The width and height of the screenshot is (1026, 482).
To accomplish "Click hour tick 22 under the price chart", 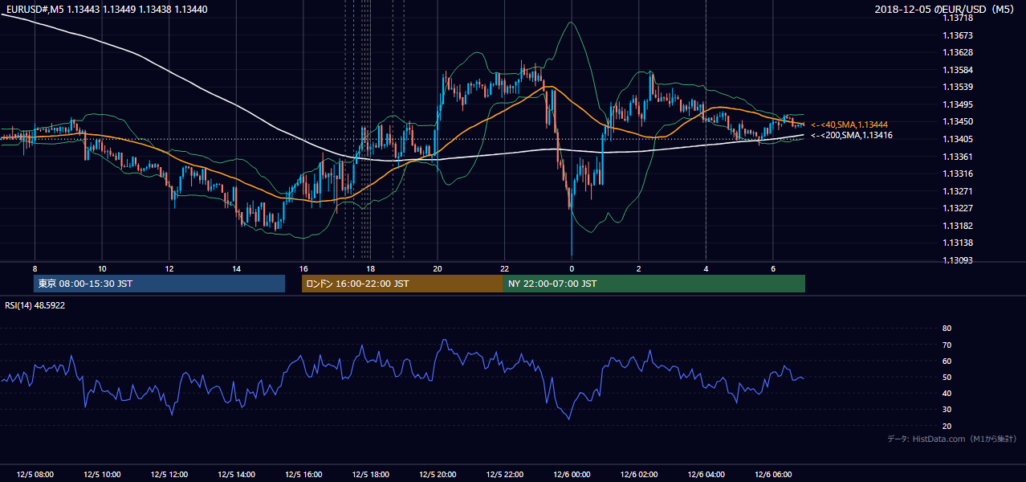I will [x=504, y=268].
